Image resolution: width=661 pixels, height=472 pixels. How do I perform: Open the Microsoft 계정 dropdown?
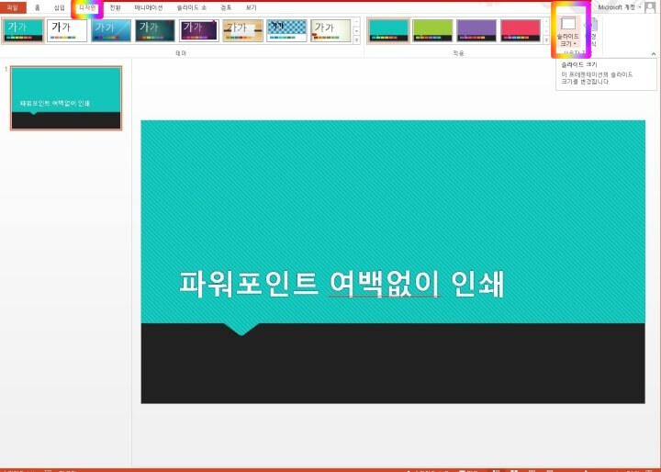pyautogui.click(x=620, y=7)
